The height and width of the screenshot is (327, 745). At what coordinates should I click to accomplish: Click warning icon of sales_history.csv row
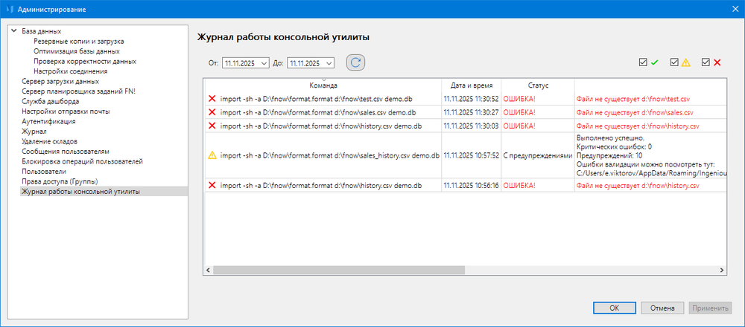pos(212,155)
